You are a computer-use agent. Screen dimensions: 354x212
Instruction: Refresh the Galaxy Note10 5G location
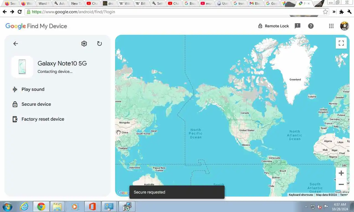coord(100,44)
